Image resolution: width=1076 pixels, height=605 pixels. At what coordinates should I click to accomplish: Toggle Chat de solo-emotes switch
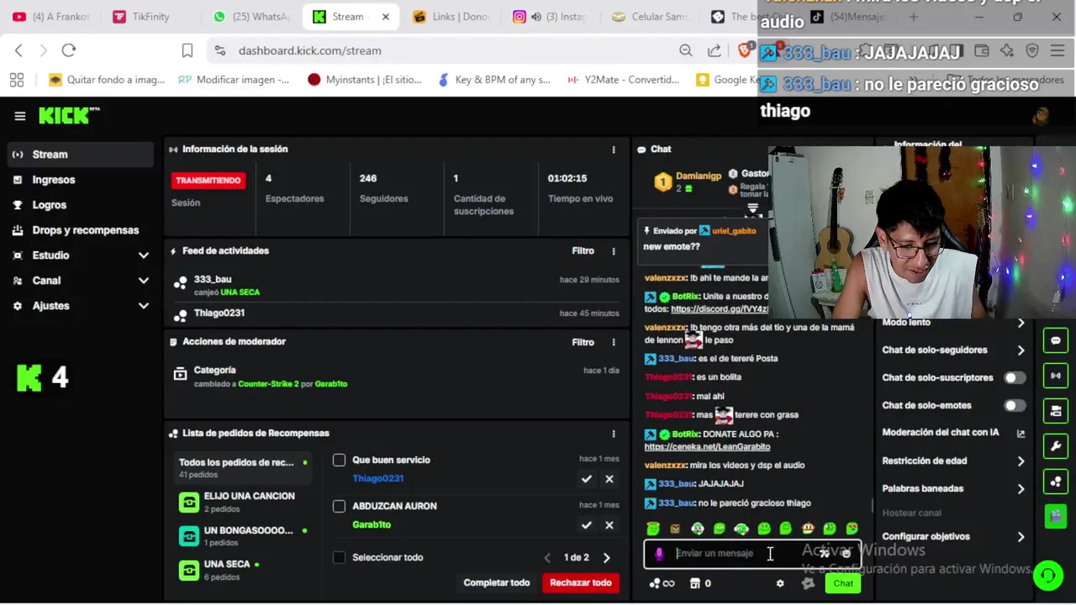coord(1015,406)
